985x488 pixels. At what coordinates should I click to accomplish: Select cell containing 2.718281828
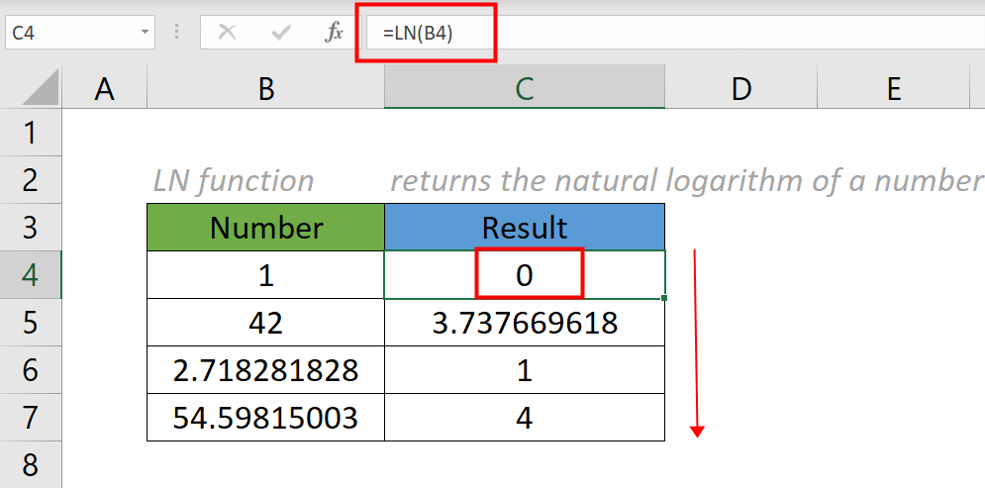pos(265,370)
